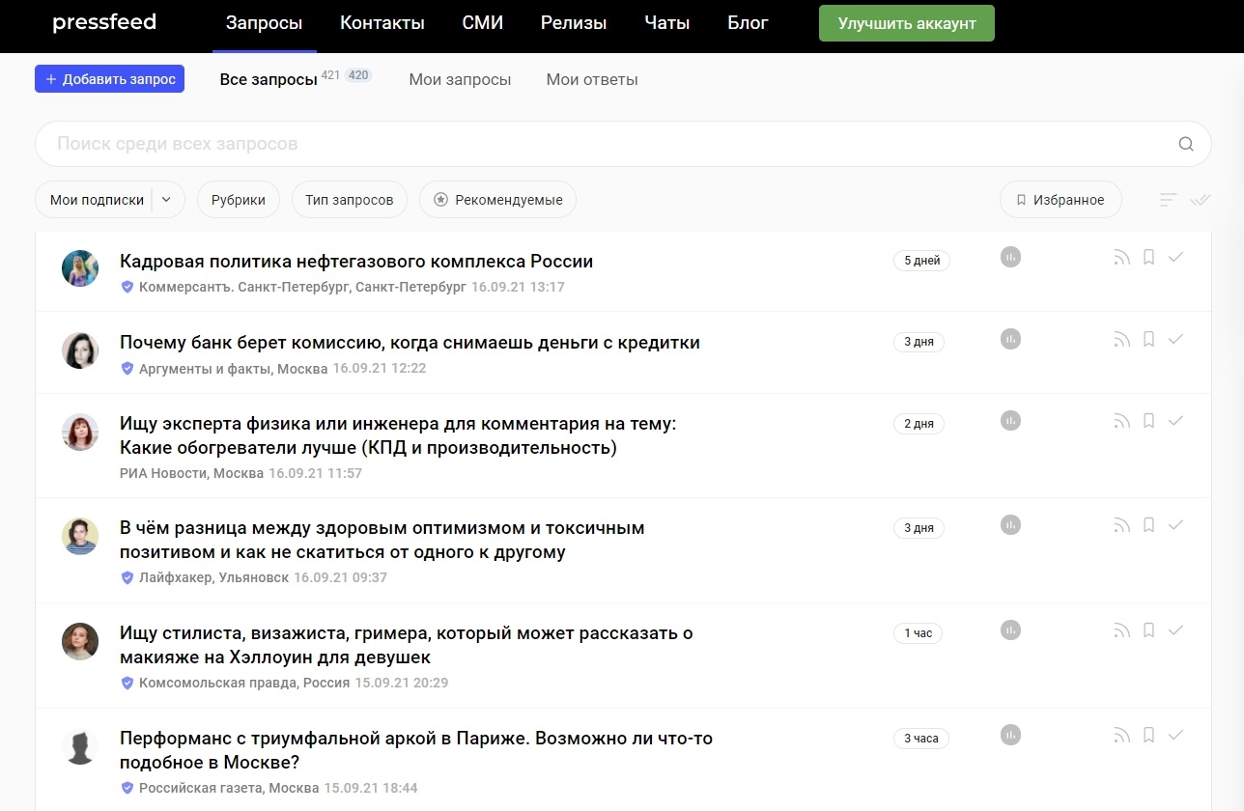
Task: Mark Кадровая политика request as read
Action: click(1175, 257)
